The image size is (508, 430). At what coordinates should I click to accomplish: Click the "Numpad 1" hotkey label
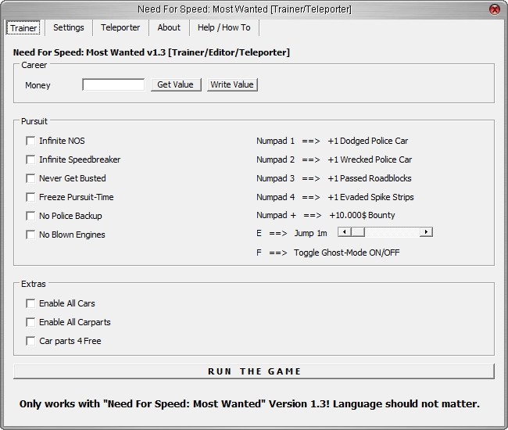pos(275,141)
